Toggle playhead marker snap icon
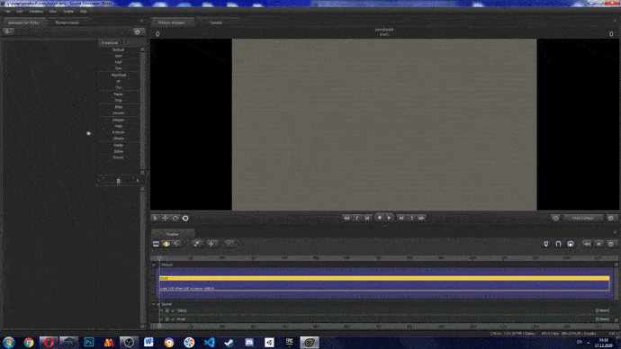This screenshot has width=621, height=349. click(545, 244)
